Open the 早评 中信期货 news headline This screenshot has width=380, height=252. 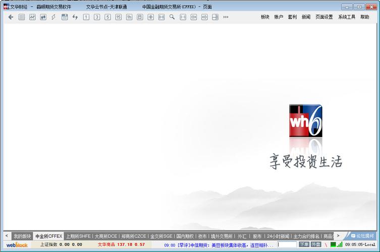click(219, 245)
